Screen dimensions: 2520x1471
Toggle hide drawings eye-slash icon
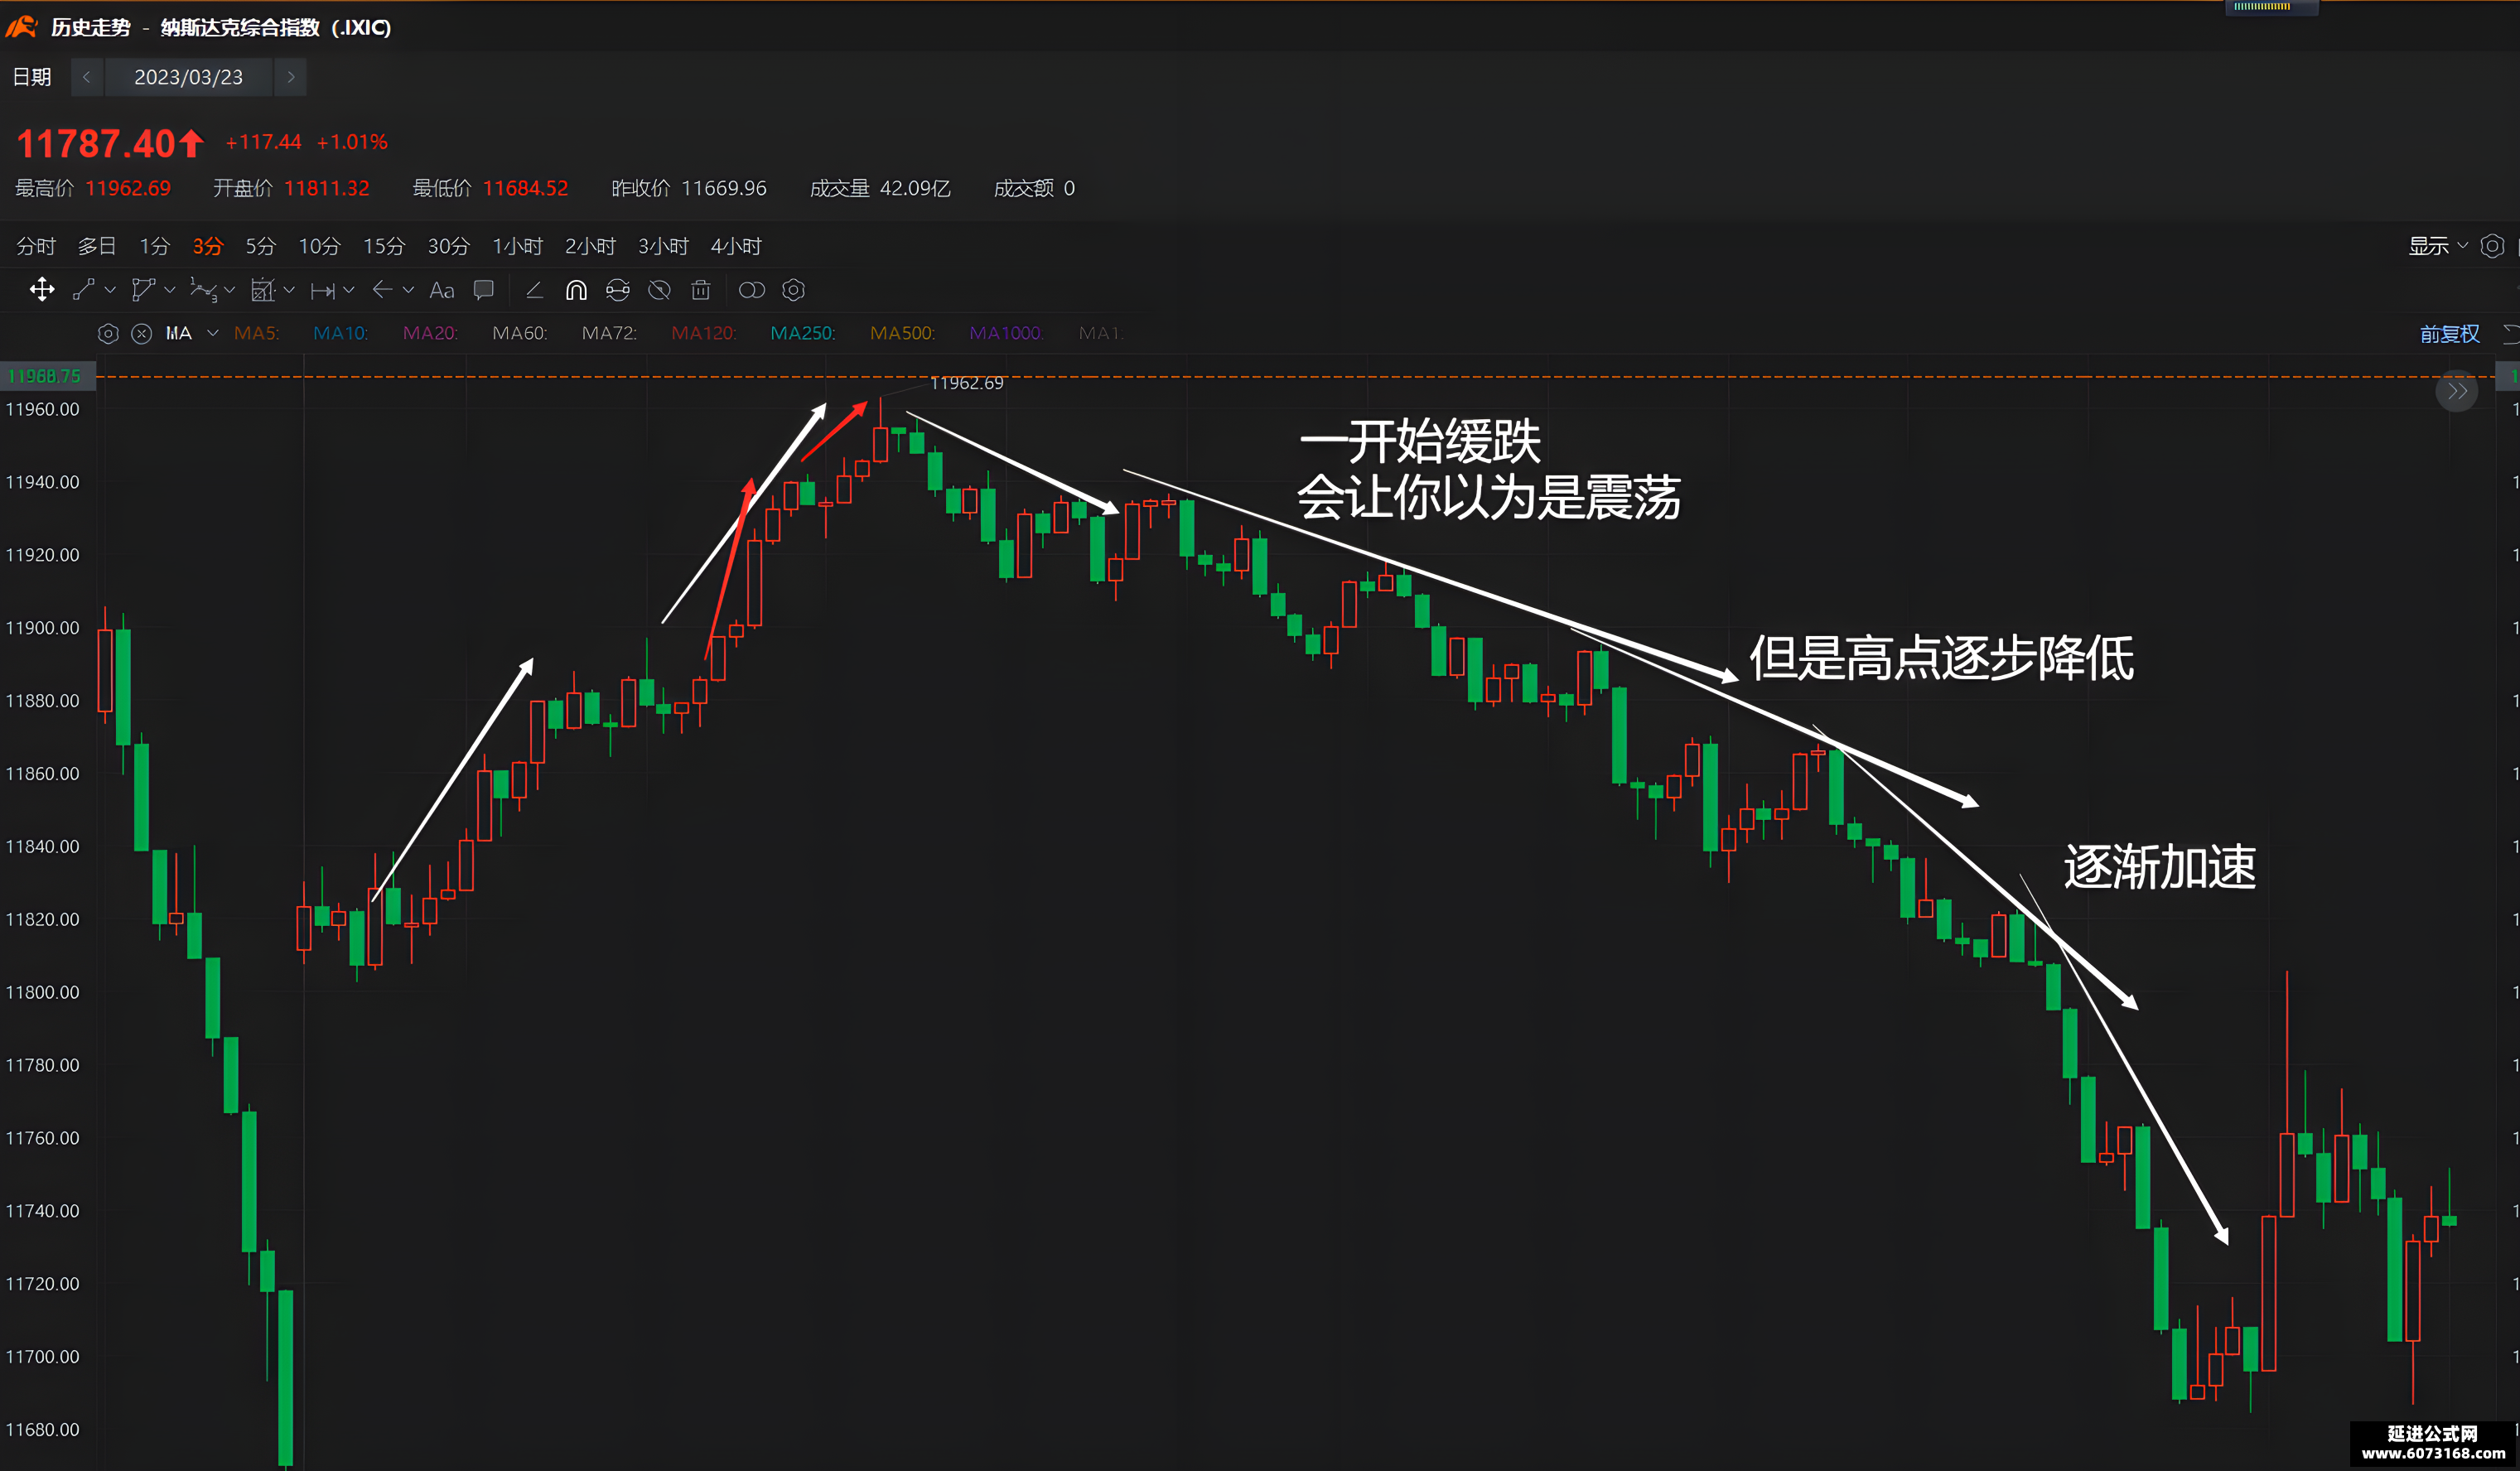[x=659, y=290]
